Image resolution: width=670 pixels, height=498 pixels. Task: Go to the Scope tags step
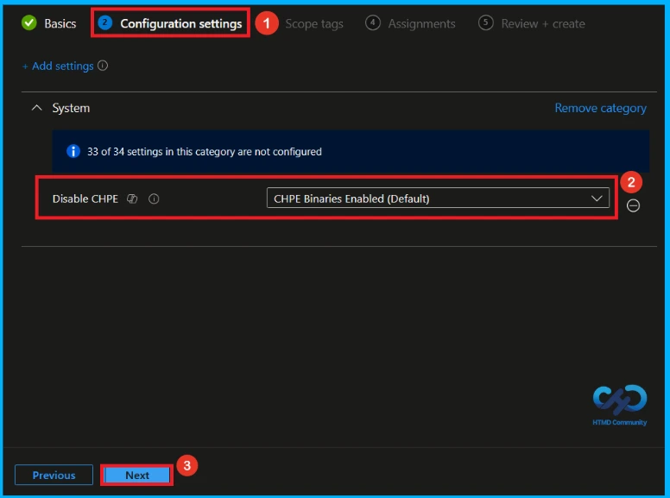[314, 23]
